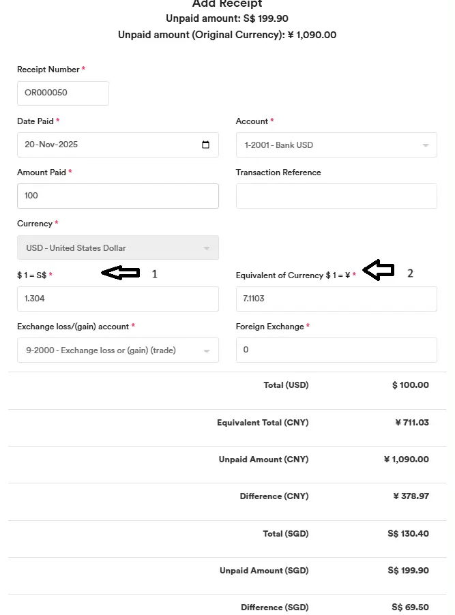Image resolution: width=455 pixels, height=615 pixels.
Task: Expand the 1-2001 Bank USD account dropdown
Action: pos(336,144)
